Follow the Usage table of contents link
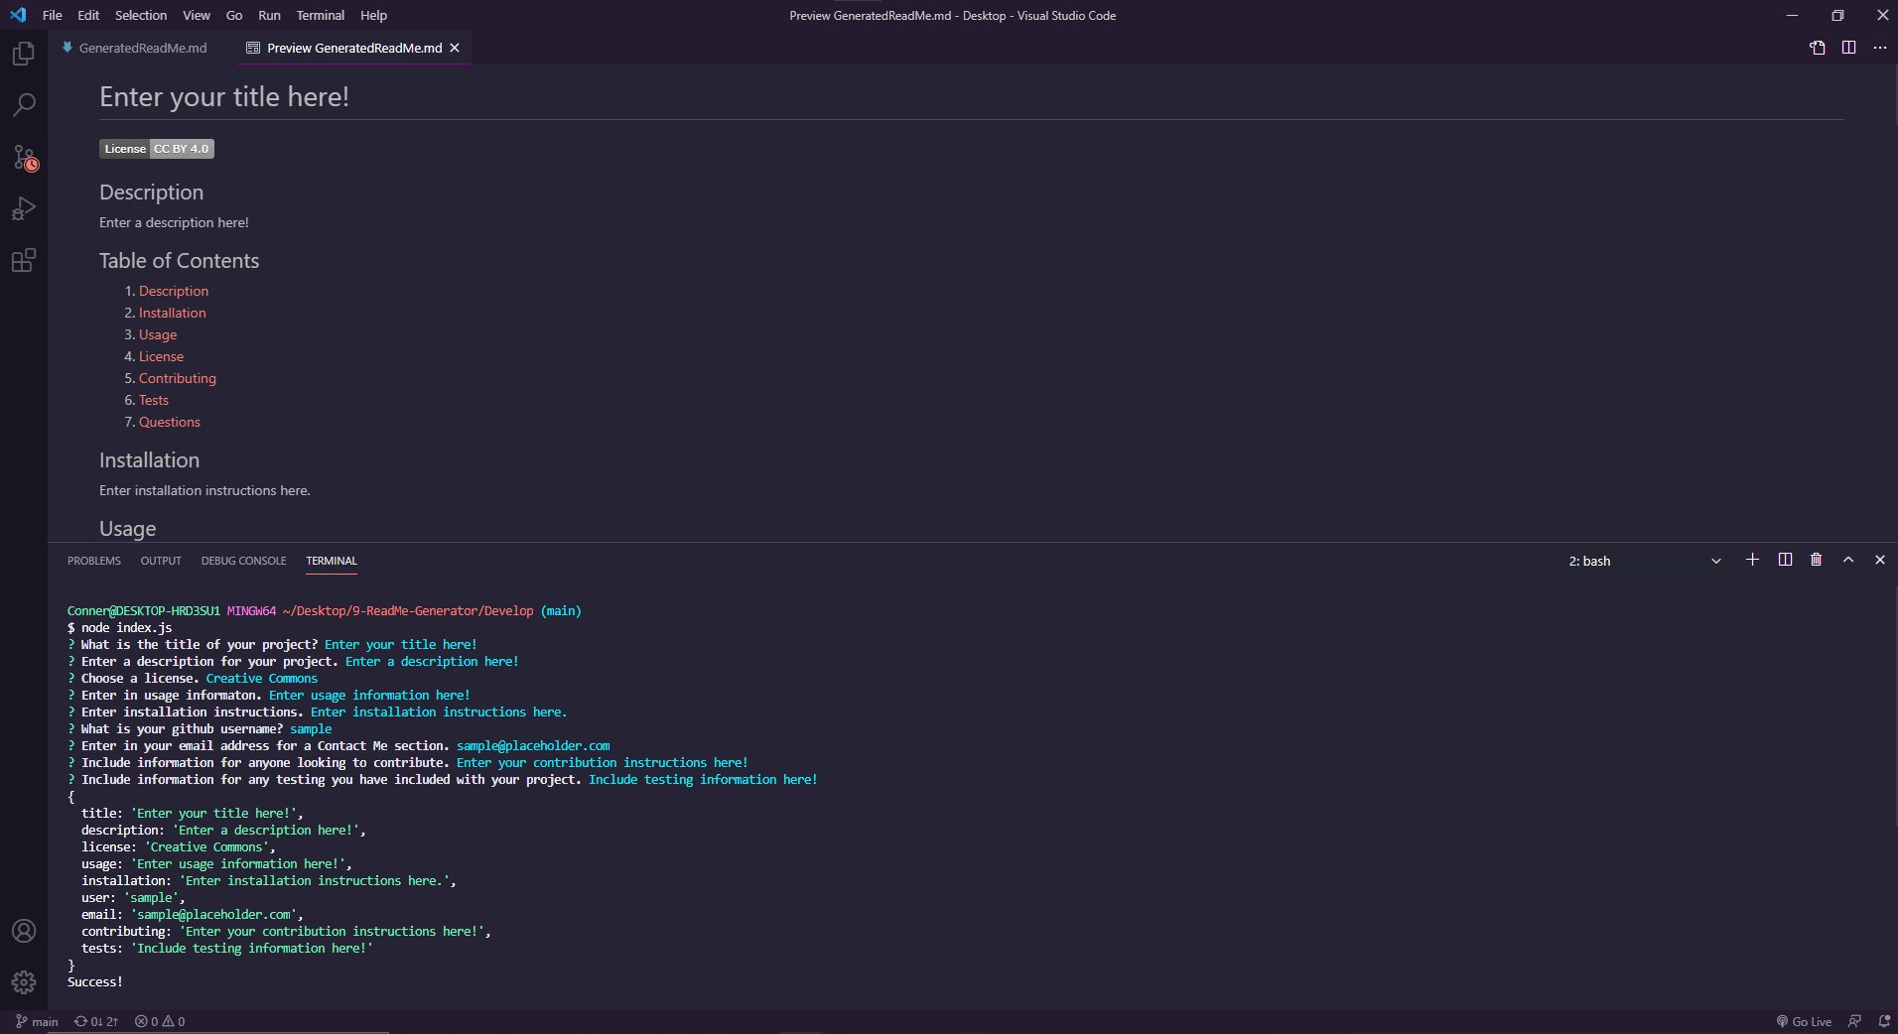Image resolution: width=1898 pixels, height=1034 pixels. click(158, 334)
